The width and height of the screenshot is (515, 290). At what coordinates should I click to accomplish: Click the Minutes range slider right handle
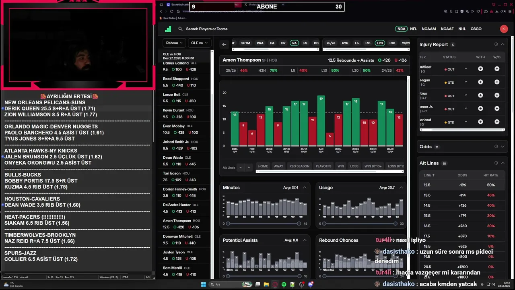(x=299, y=224)
